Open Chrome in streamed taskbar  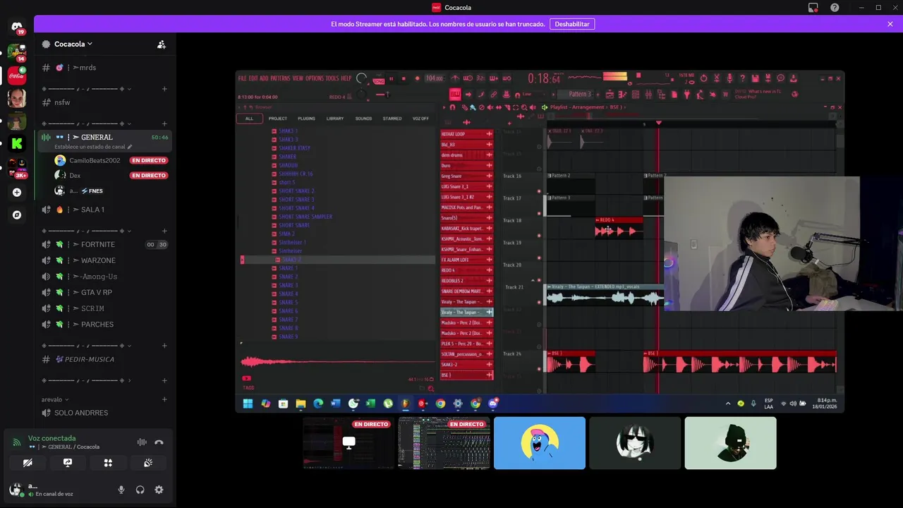click(440, 404)
